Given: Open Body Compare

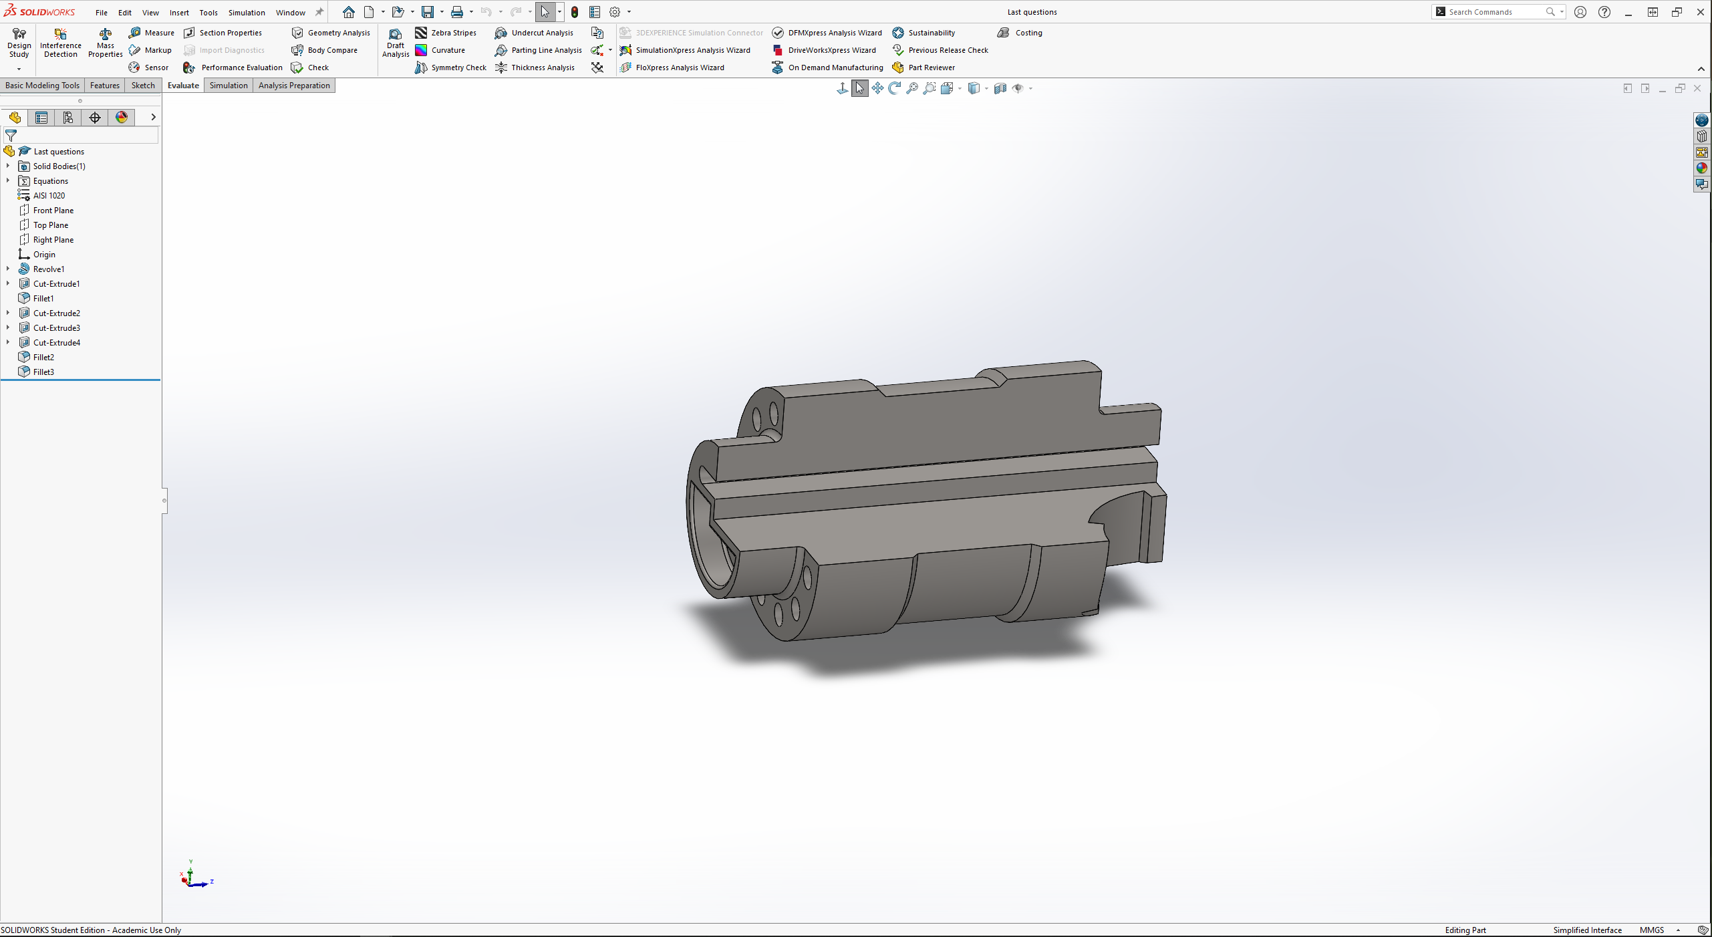Looking at the screenshot, I should point(325,50).
